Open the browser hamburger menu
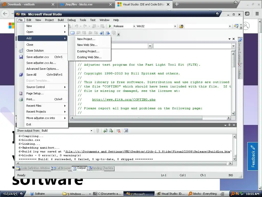Viewport: 262px width, 197px height. click(x=257, y=14)
